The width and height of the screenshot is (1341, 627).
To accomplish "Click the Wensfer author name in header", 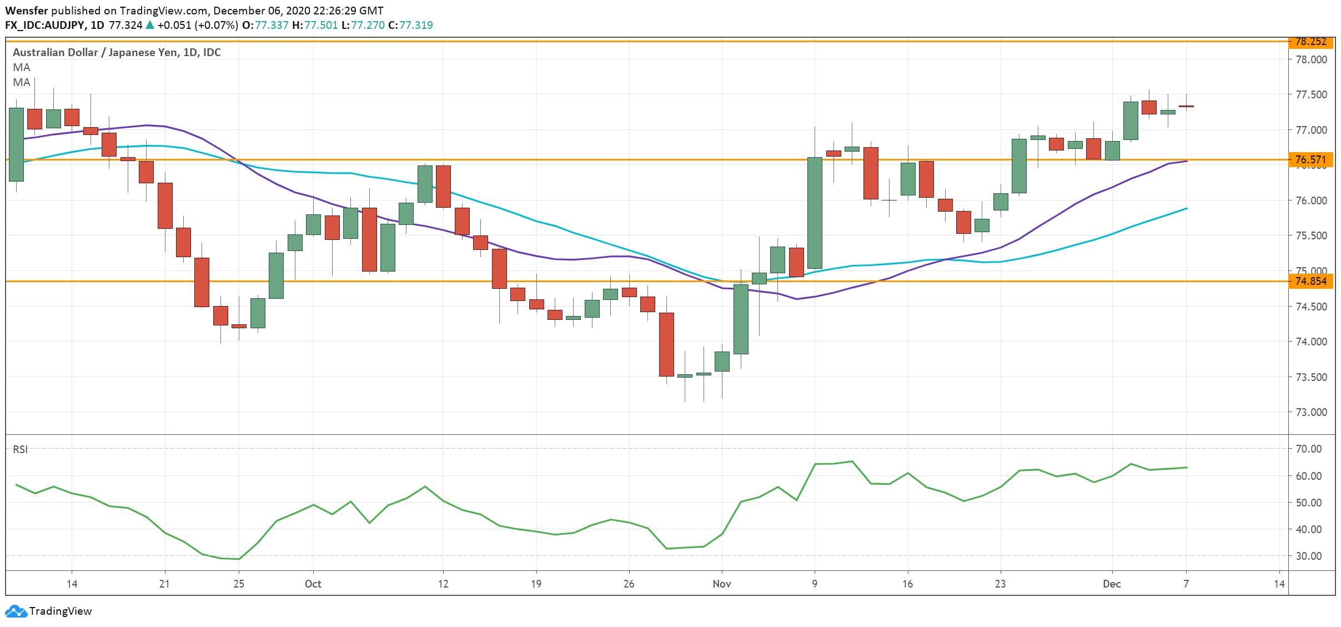I will (x=26, y=11).
